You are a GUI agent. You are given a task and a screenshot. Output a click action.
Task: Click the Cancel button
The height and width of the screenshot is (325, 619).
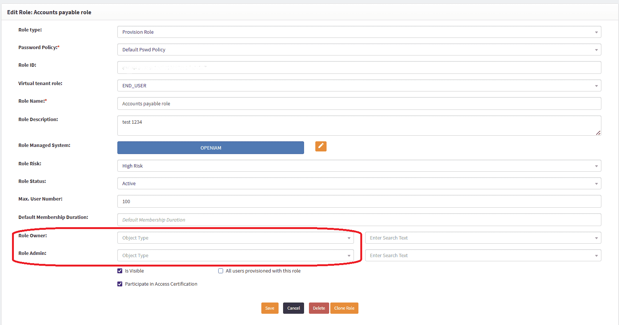293,308
